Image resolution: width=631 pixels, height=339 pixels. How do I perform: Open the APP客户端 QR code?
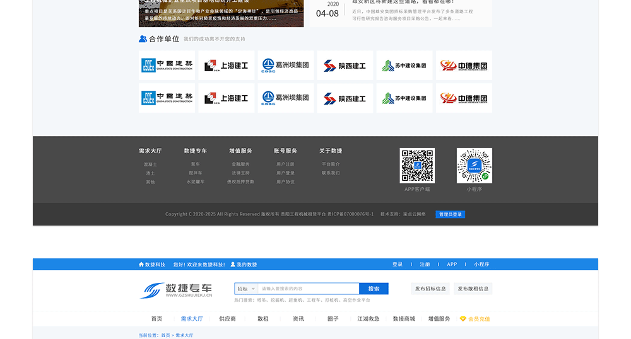(x=417, y=166)
